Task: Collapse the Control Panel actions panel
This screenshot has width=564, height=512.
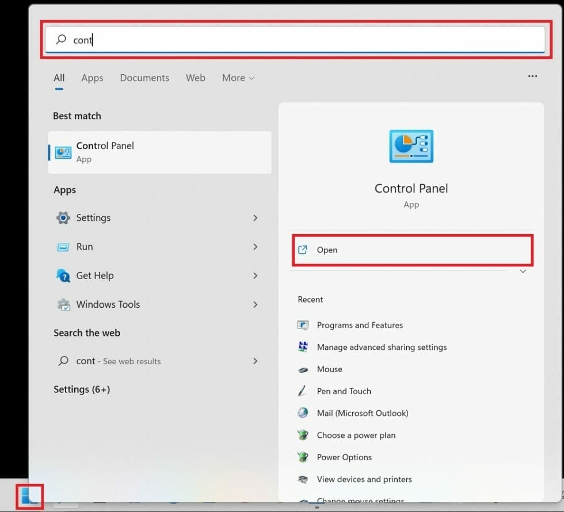Action: point(523,270)
